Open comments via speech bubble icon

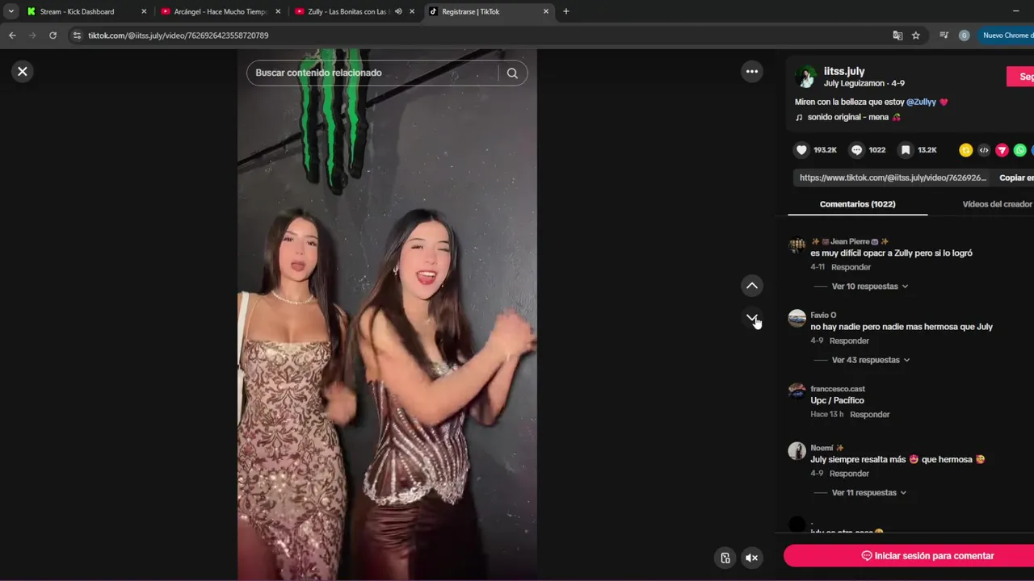(856, 150)
